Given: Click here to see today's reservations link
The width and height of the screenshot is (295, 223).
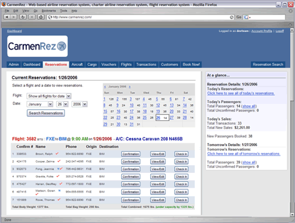Looking at the screenshot, I should coord(241,93).
